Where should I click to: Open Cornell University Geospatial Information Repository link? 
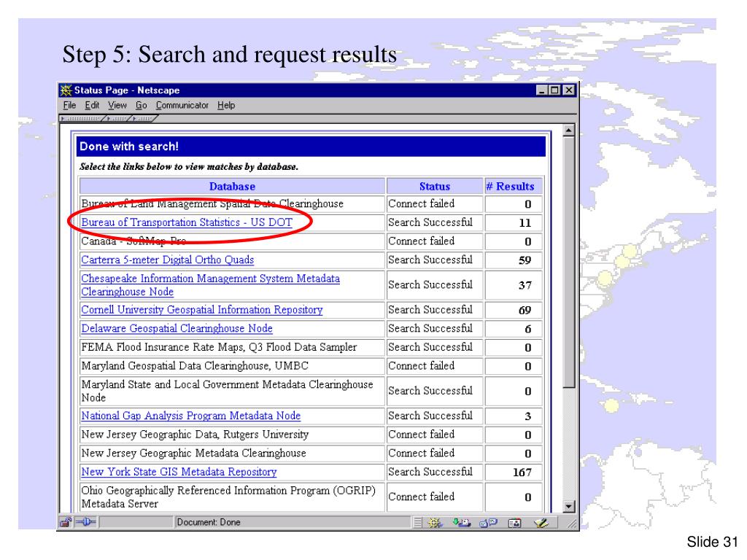coord(201,310)
